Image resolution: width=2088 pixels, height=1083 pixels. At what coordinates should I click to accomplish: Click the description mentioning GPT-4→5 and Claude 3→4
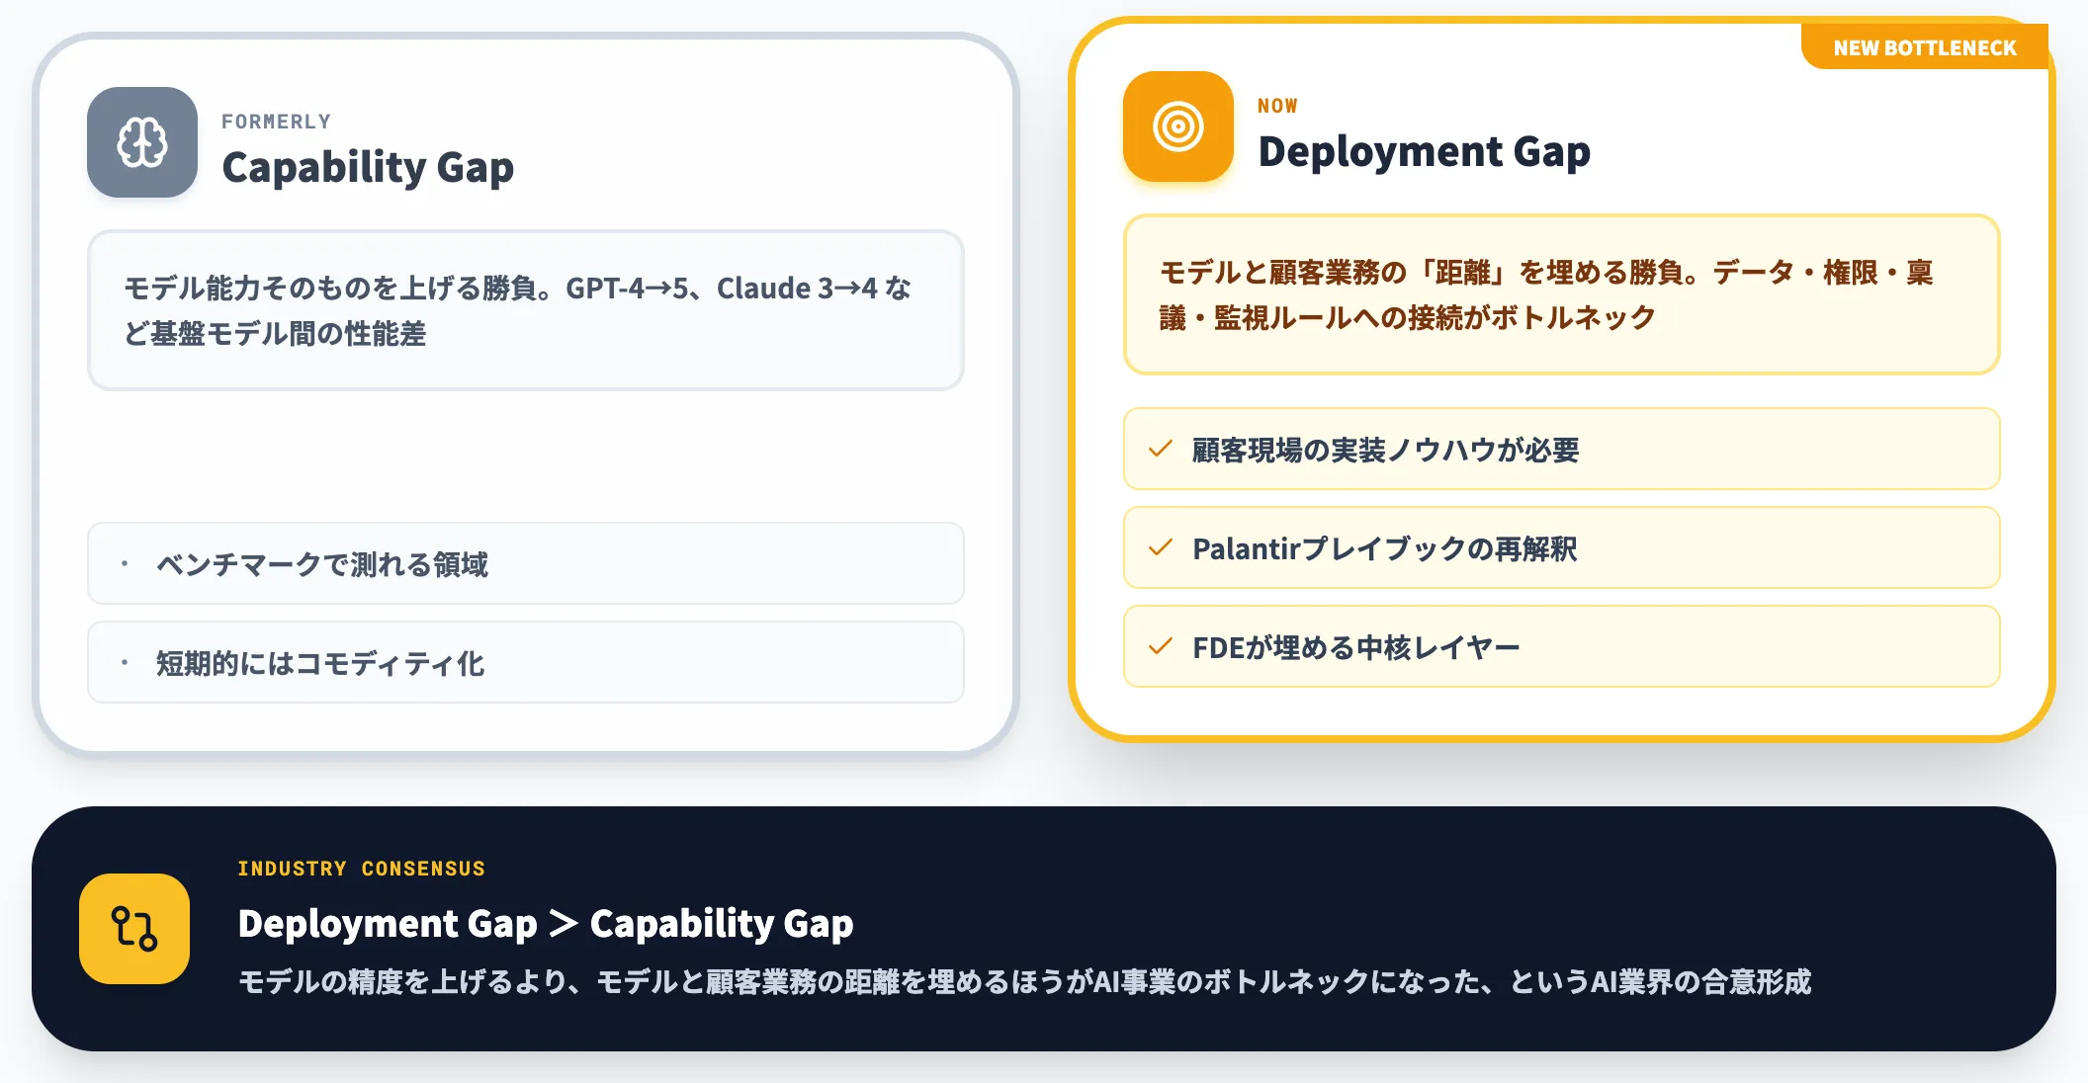pyautogui.click(x=526, y=310)
